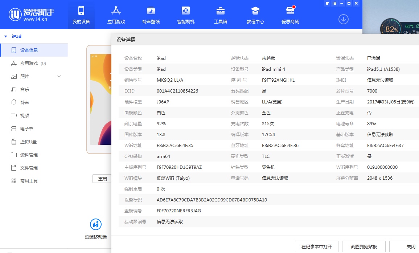This screenshot has width=419, height=253.
Task: Select 常用工具 in sidebar
Action: pos(34,181)
